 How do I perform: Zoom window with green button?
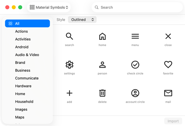(x=20, y=7)
